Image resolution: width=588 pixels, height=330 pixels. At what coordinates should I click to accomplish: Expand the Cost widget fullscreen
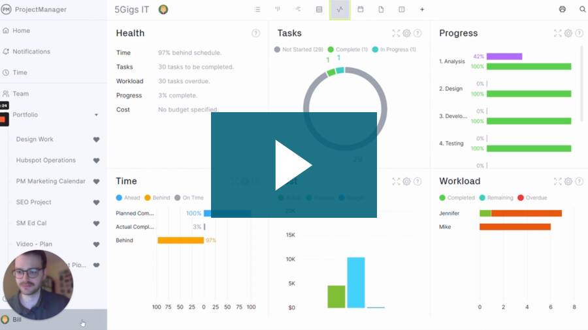coord(396,181)
